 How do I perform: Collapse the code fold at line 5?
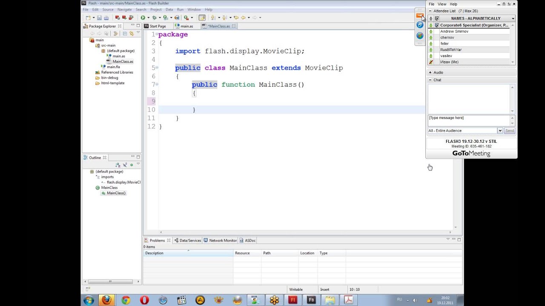pos(157,68)
